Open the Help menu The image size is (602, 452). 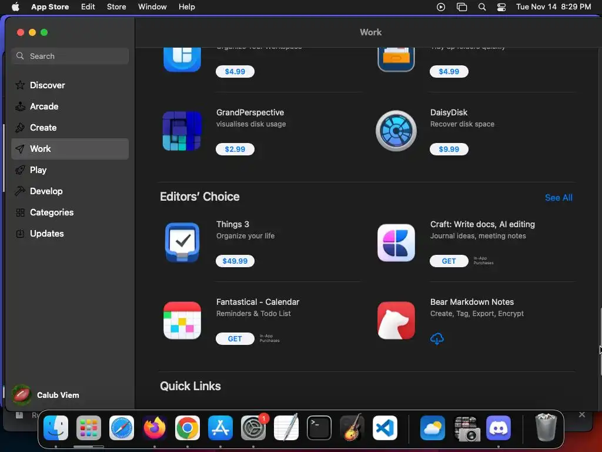(x=186, y=7)
